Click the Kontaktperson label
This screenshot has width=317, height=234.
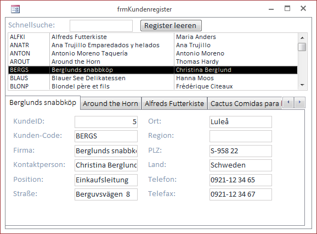pos(39,165)
